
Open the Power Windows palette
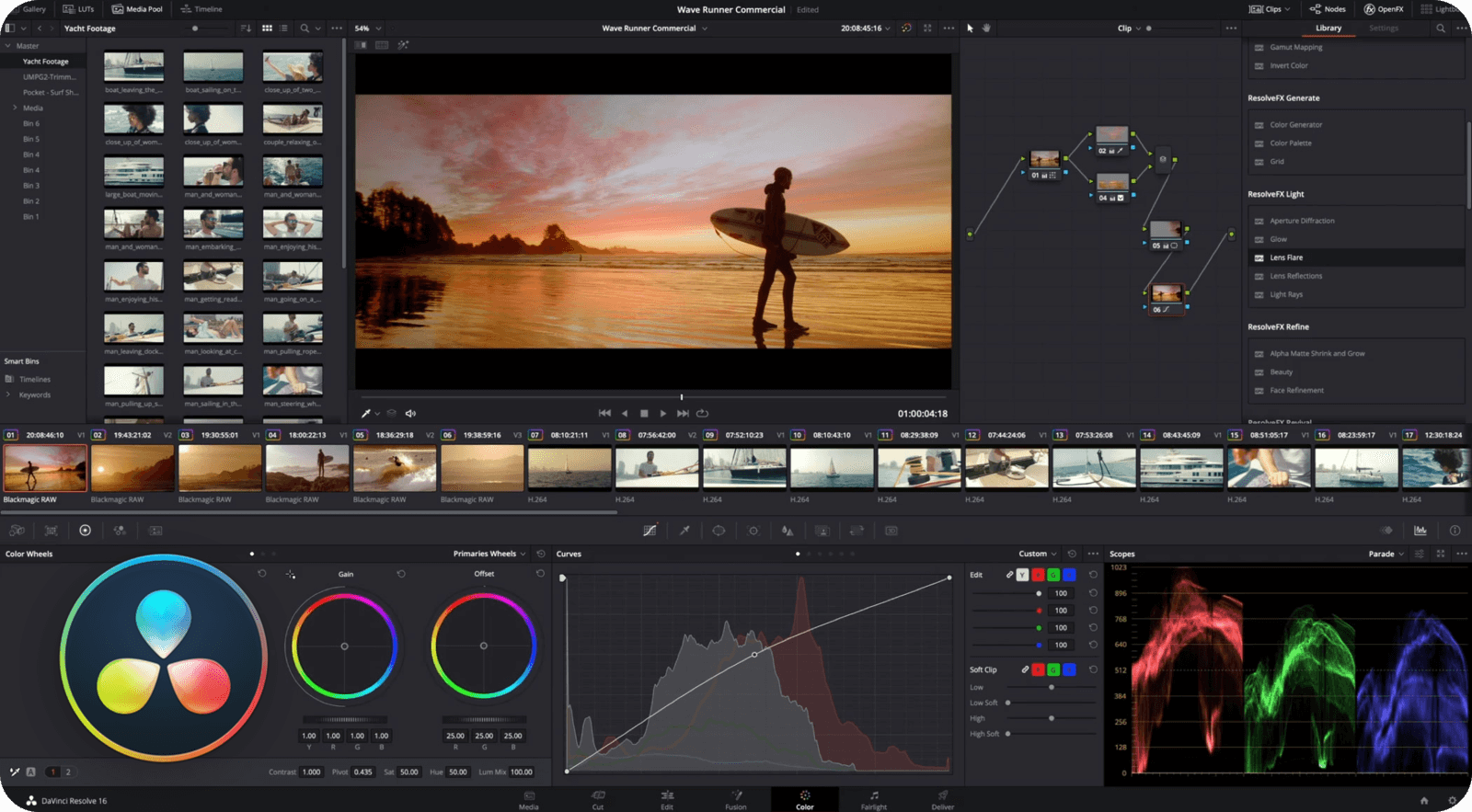[x=719, y=531]
